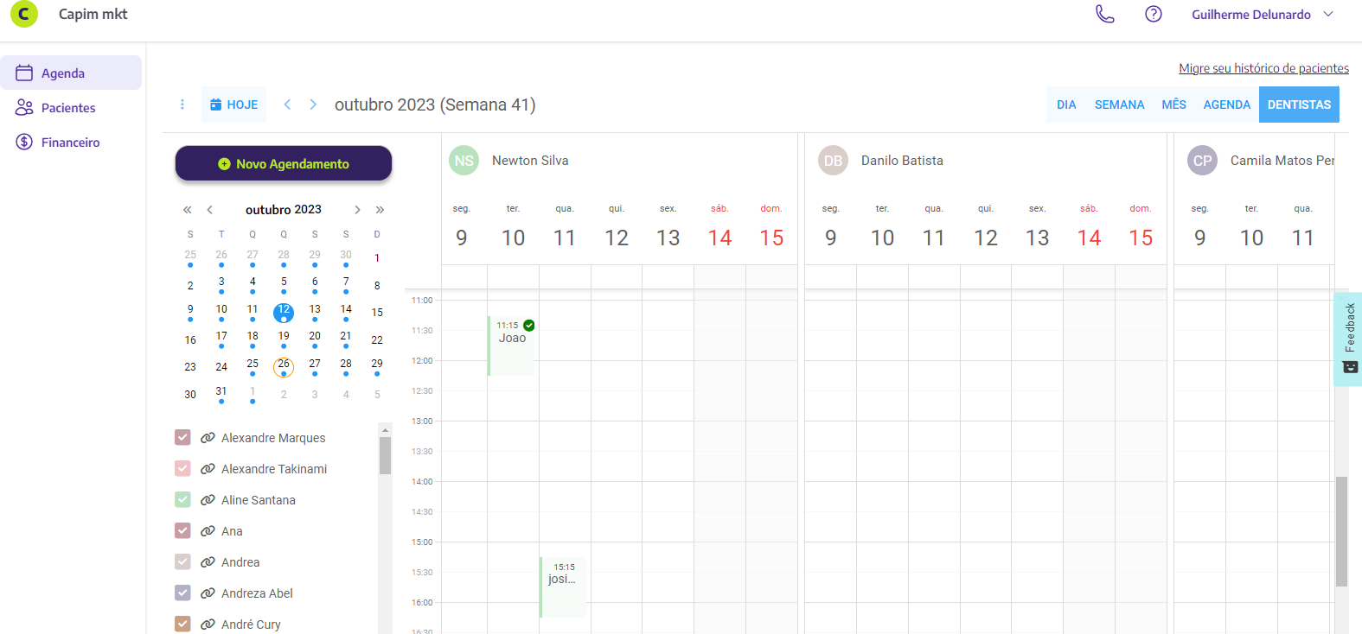Open Agenda in the sidebar
Viewport: 1362px width, 634px height.
click(71, 73)
